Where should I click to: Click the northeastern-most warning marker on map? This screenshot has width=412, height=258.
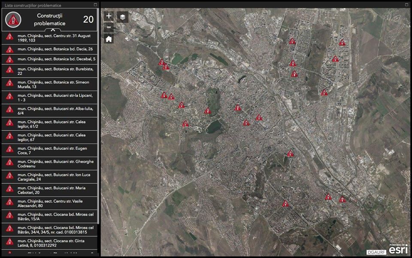coord(342,42)
